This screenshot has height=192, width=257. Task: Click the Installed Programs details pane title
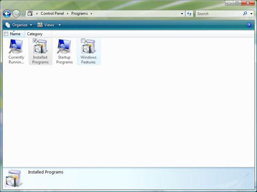(46, 172)
